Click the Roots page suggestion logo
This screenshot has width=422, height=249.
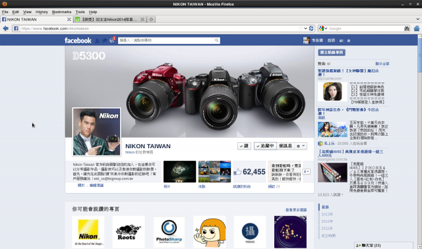(129, 232)
